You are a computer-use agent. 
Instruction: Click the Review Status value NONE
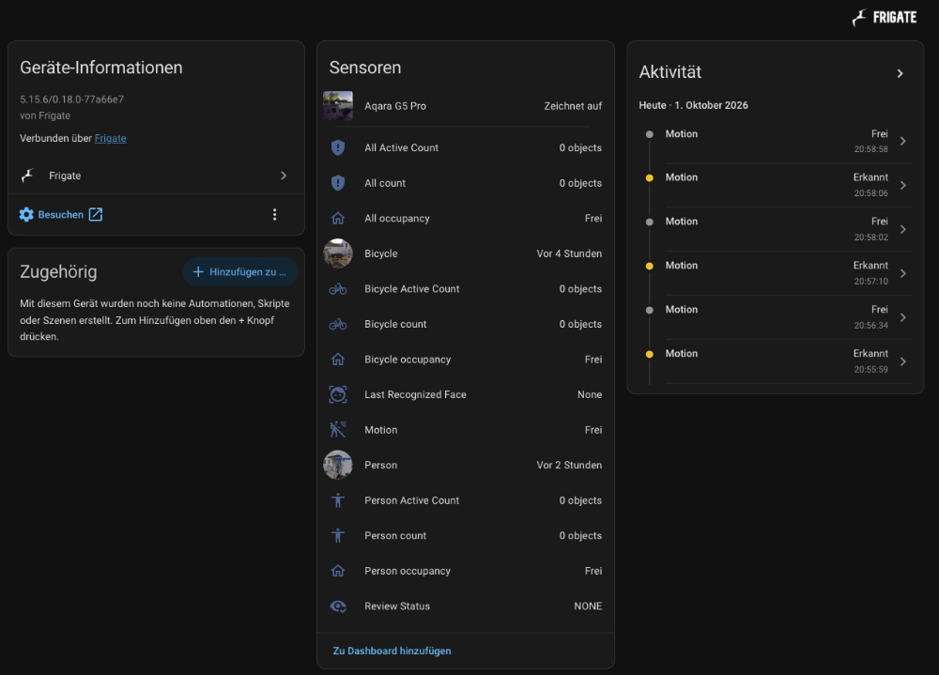point(588,606)
